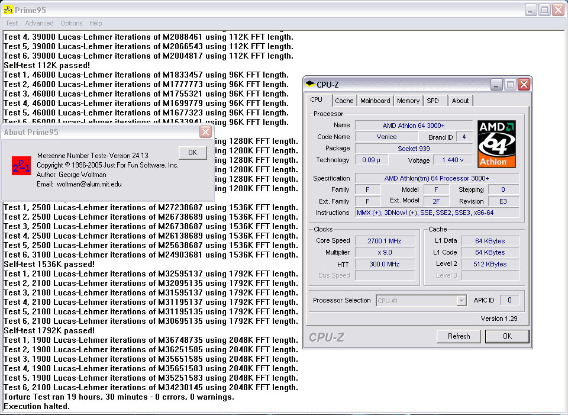568x415 pixels.
Task: Expand the Processor Selection dropdown arrow
Action: coord(461,301)
